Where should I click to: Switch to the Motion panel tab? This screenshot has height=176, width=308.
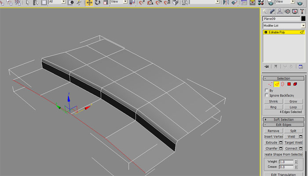287,11
